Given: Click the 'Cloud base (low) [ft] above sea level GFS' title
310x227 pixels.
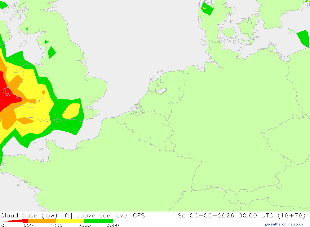Looking at the screenshot, I should (73, 216).
